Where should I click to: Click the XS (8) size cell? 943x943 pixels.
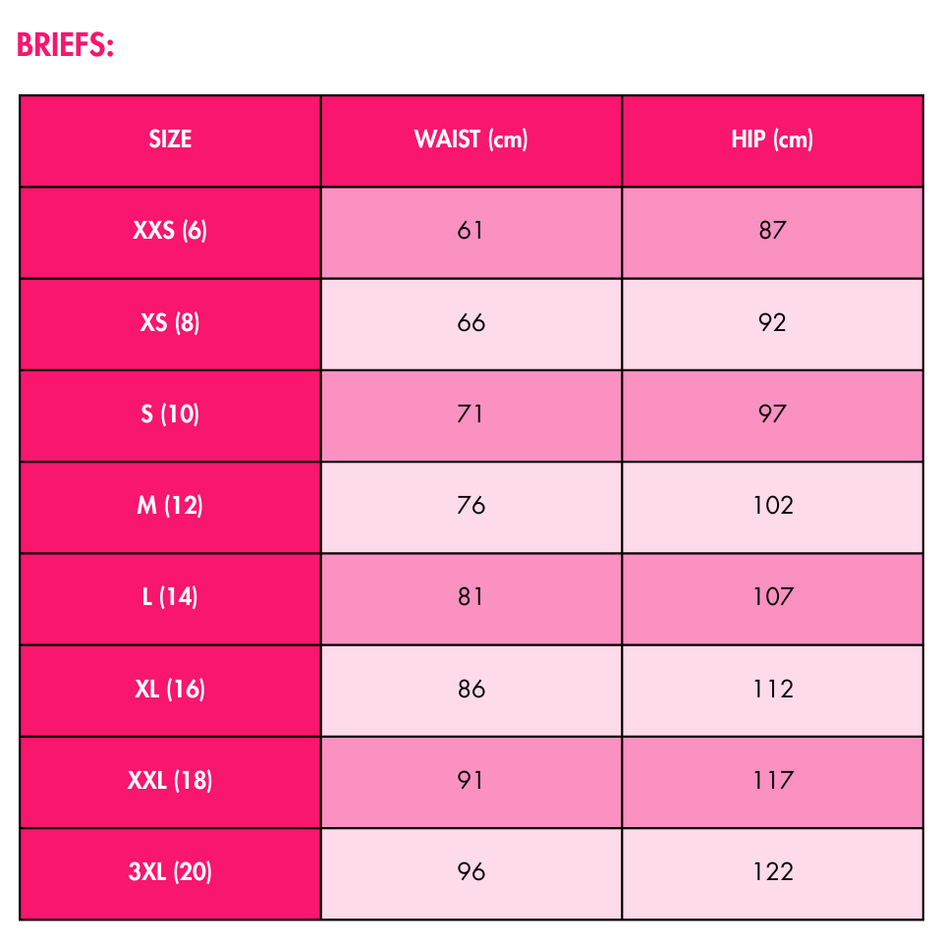point(170,322)
